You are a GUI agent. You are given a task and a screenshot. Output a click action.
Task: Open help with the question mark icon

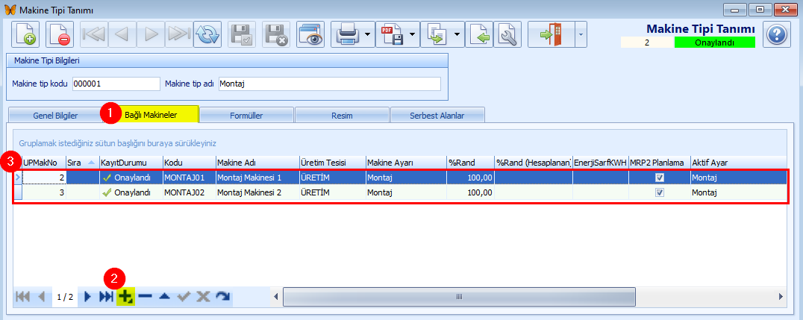[778, 35]
